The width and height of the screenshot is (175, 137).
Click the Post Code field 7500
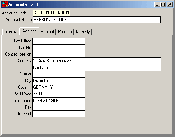tap(59, 94)
